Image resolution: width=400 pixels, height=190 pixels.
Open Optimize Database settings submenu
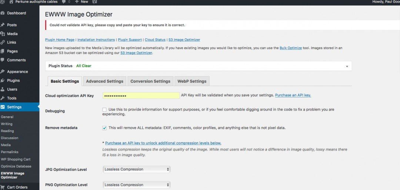click(16, 166)
